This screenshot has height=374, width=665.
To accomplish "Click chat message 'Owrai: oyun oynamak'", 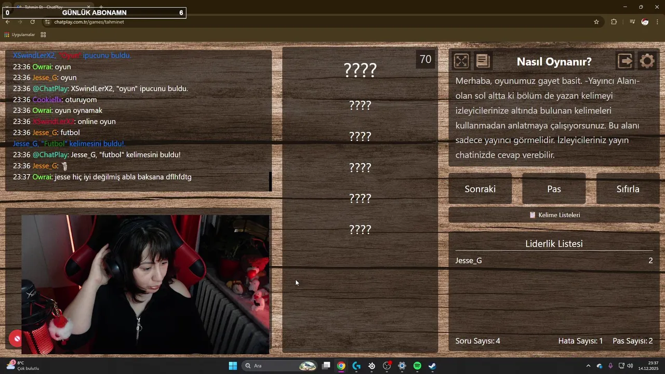I will (x=58, y=110).
